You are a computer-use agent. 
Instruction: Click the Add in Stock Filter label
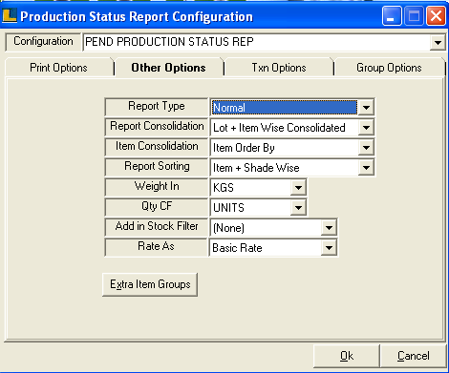coord(157,227)
